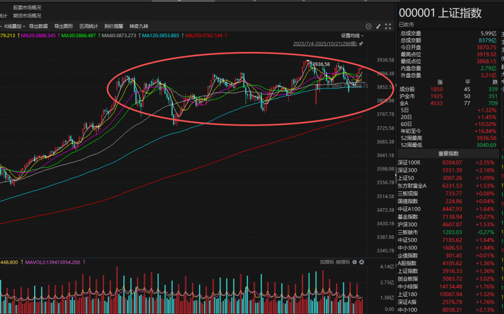Open 深证100R index row

(x=448, y=163)
